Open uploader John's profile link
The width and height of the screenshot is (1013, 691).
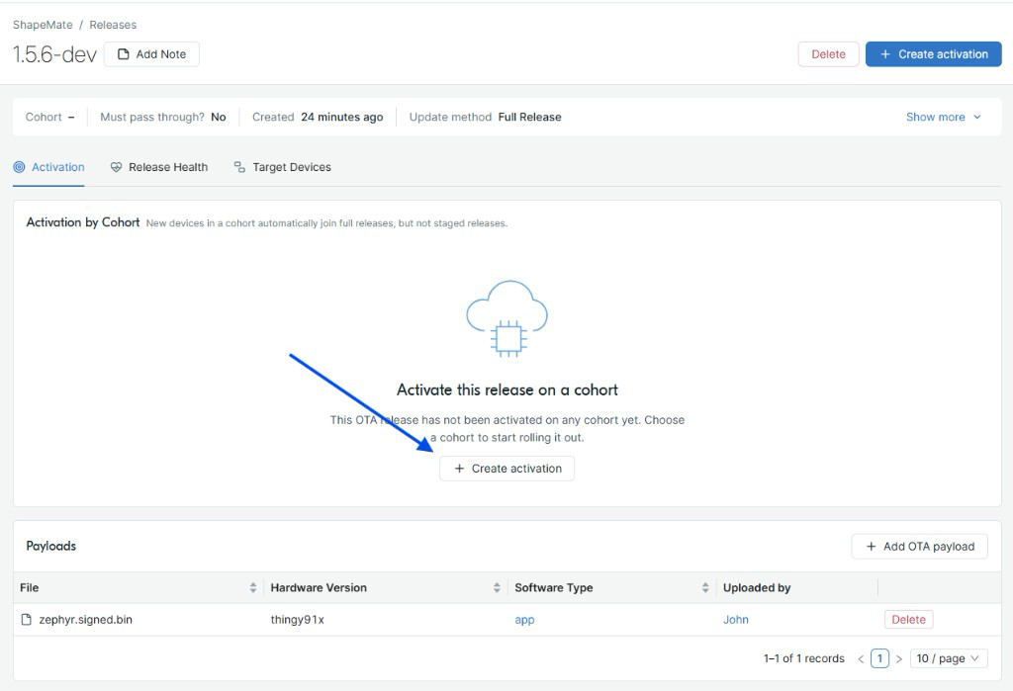[736, 619]
